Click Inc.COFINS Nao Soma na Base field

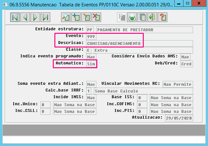click(x=171, y=105)
